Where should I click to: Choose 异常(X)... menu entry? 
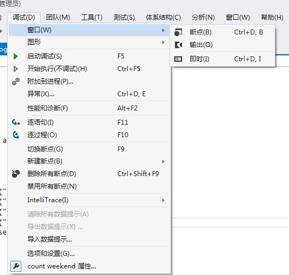[x=89, y=94]
